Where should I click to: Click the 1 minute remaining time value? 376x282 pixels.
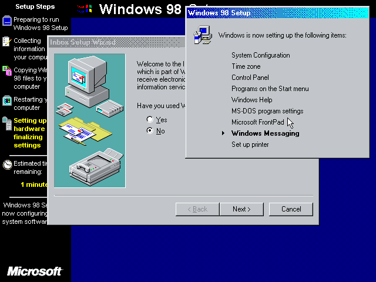34,184
